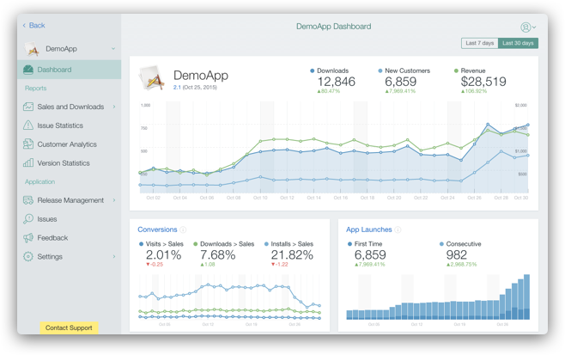Click the Contact Support button
Screen dimensions: 565x355
[69, 327]
